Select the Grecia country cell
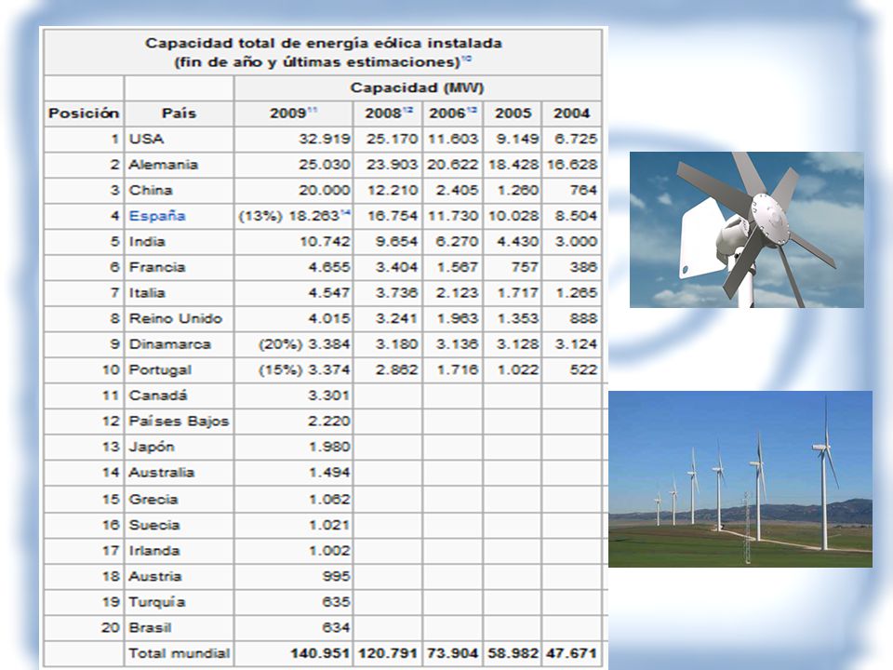Screen dimensions: 893x670 pos(179,499)
